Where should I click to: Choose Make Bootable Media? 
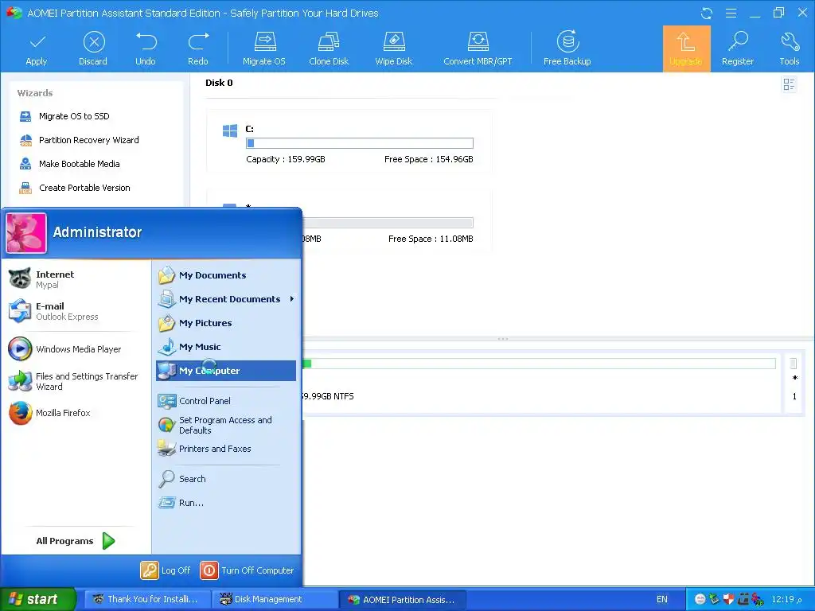79,164
